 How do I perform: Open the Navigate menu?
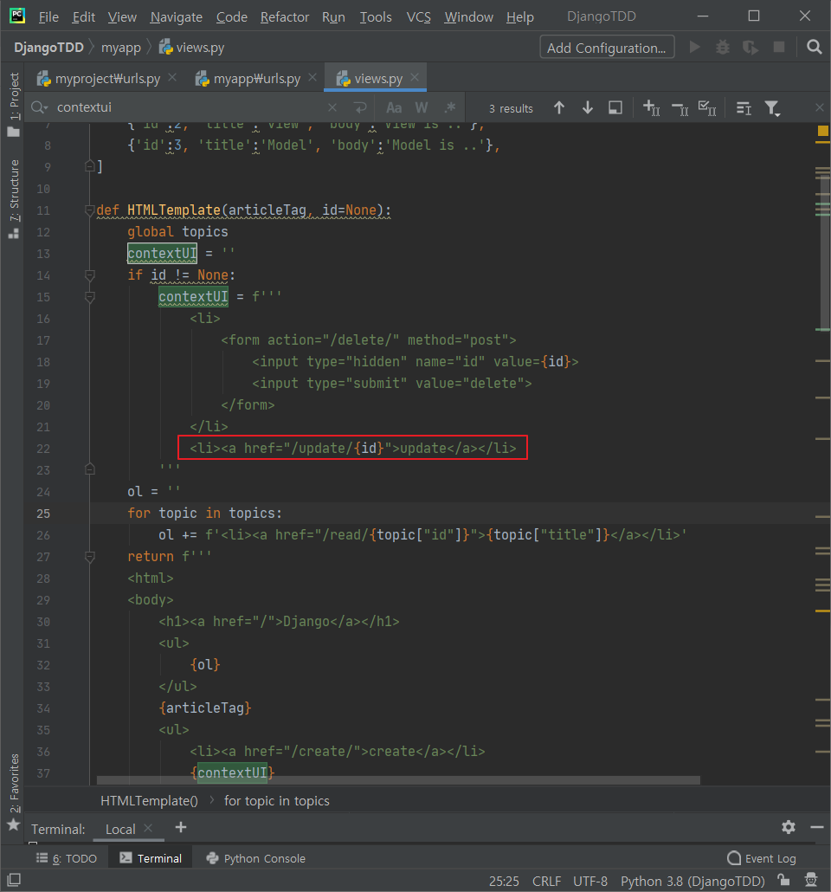click(x=177, y=17)
